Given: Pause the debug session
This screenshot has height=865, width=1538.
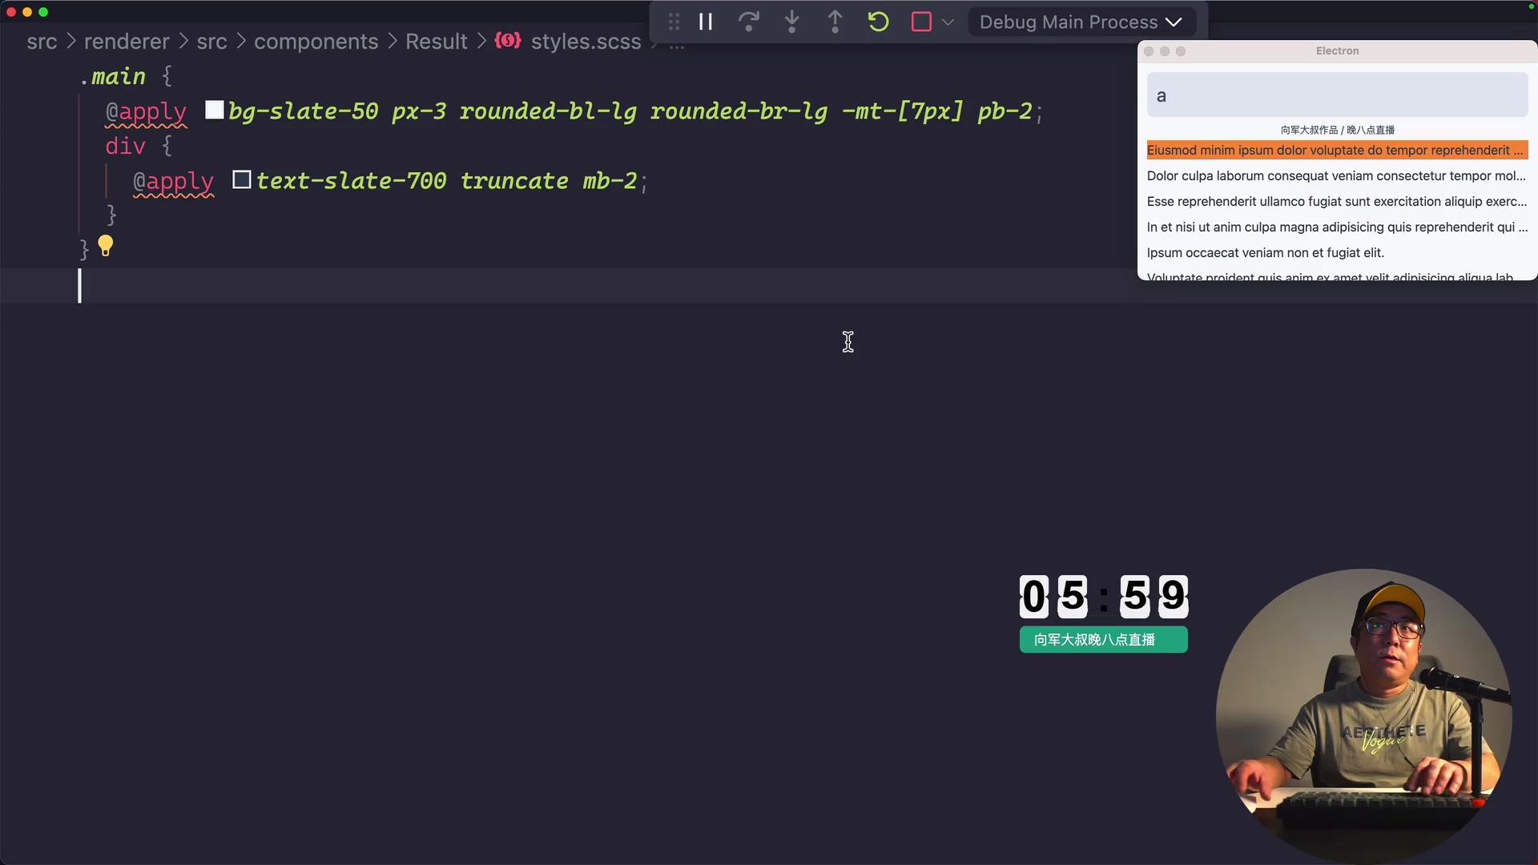Looking at the screenshot, I should click(706, 22).
